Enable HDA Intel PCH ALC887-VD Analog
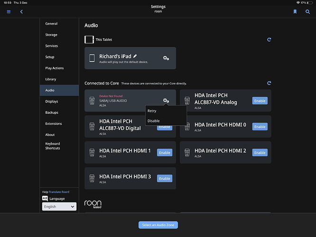Image resolution: width=316 pixels, height=237 pixels. pos(260,100)
